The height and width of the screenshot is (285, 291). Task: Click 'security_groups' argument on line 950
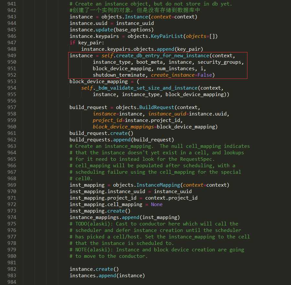219,62
